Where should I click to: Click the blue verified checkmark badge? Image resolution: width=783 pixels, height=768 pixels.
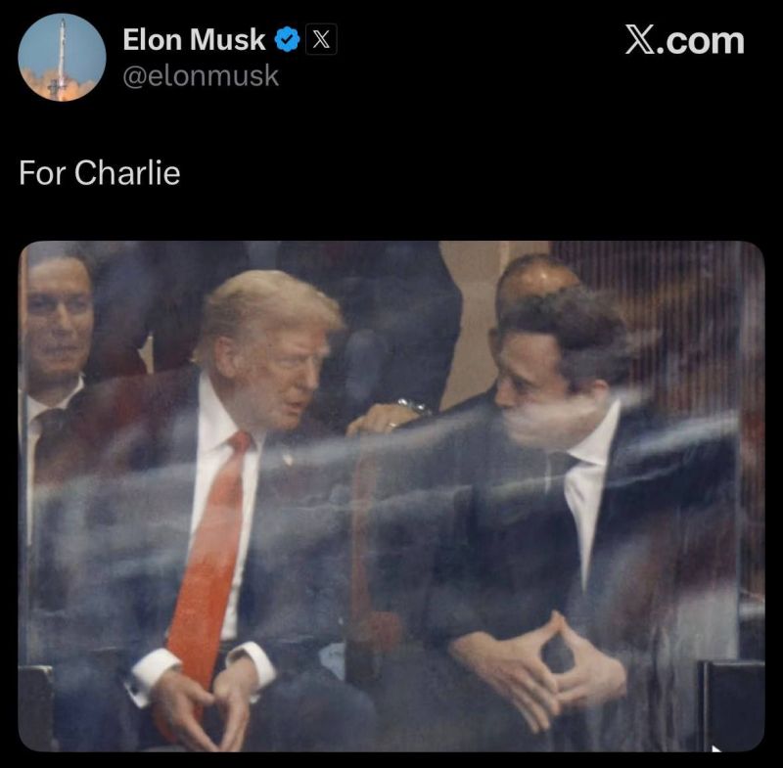click(287, 40)
